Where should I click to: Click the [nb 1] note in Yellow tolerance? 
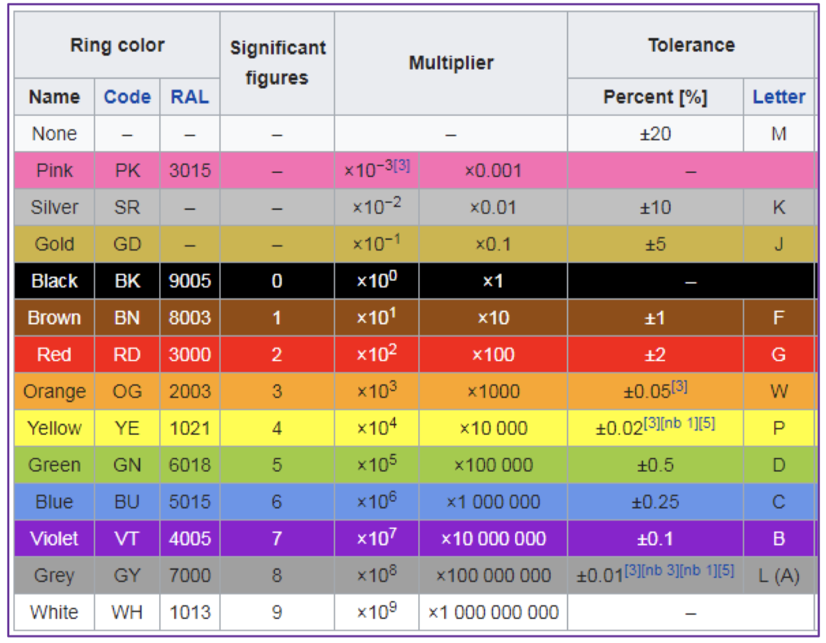tap(681, 424)
